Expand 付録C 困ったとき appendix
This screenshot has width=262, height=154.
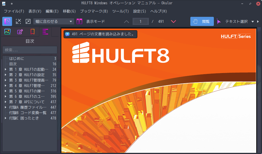pyautogui.click(x=5, y=118)
